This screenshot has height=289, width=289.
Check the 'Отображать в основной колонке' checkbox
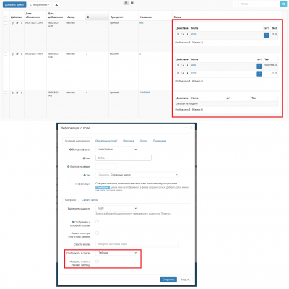(x=97, y=222)
